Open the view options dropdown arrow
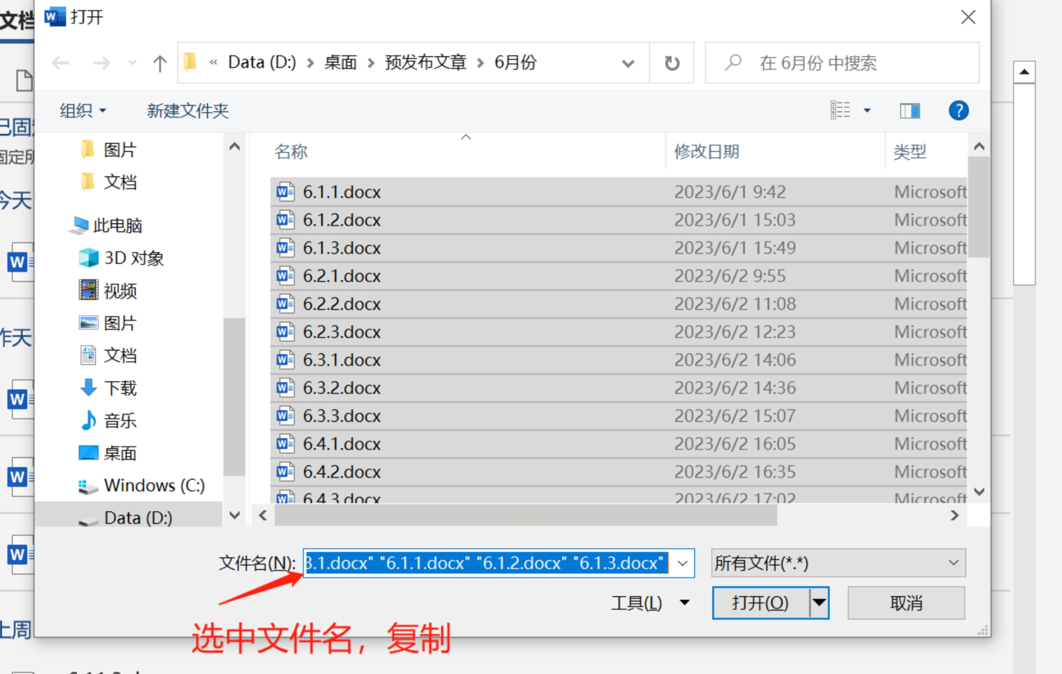 click(x=867, y=110)
